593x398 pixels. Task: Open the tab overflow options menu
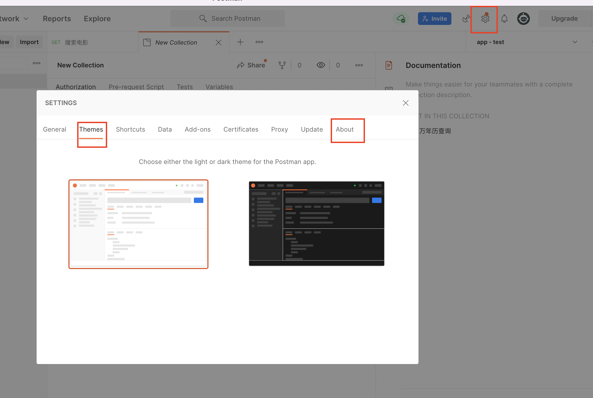click(x=259, y=42)
